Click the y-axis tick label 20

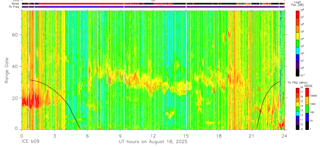click(x=15, y=98)
